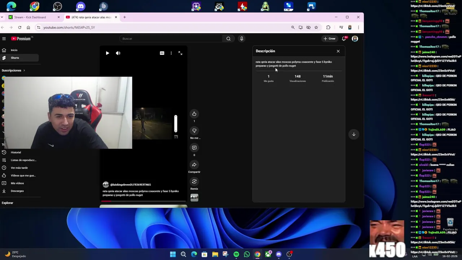Play the YouTube Short video
The height and width of the screenshot is (260, 462).
point(107,53)
